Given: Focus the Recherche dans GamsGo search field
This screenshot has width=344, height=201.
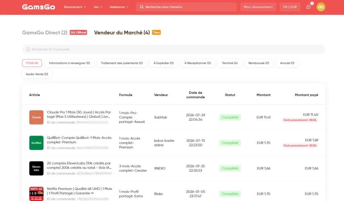Looking at the screenshot, I should (186, 7).
